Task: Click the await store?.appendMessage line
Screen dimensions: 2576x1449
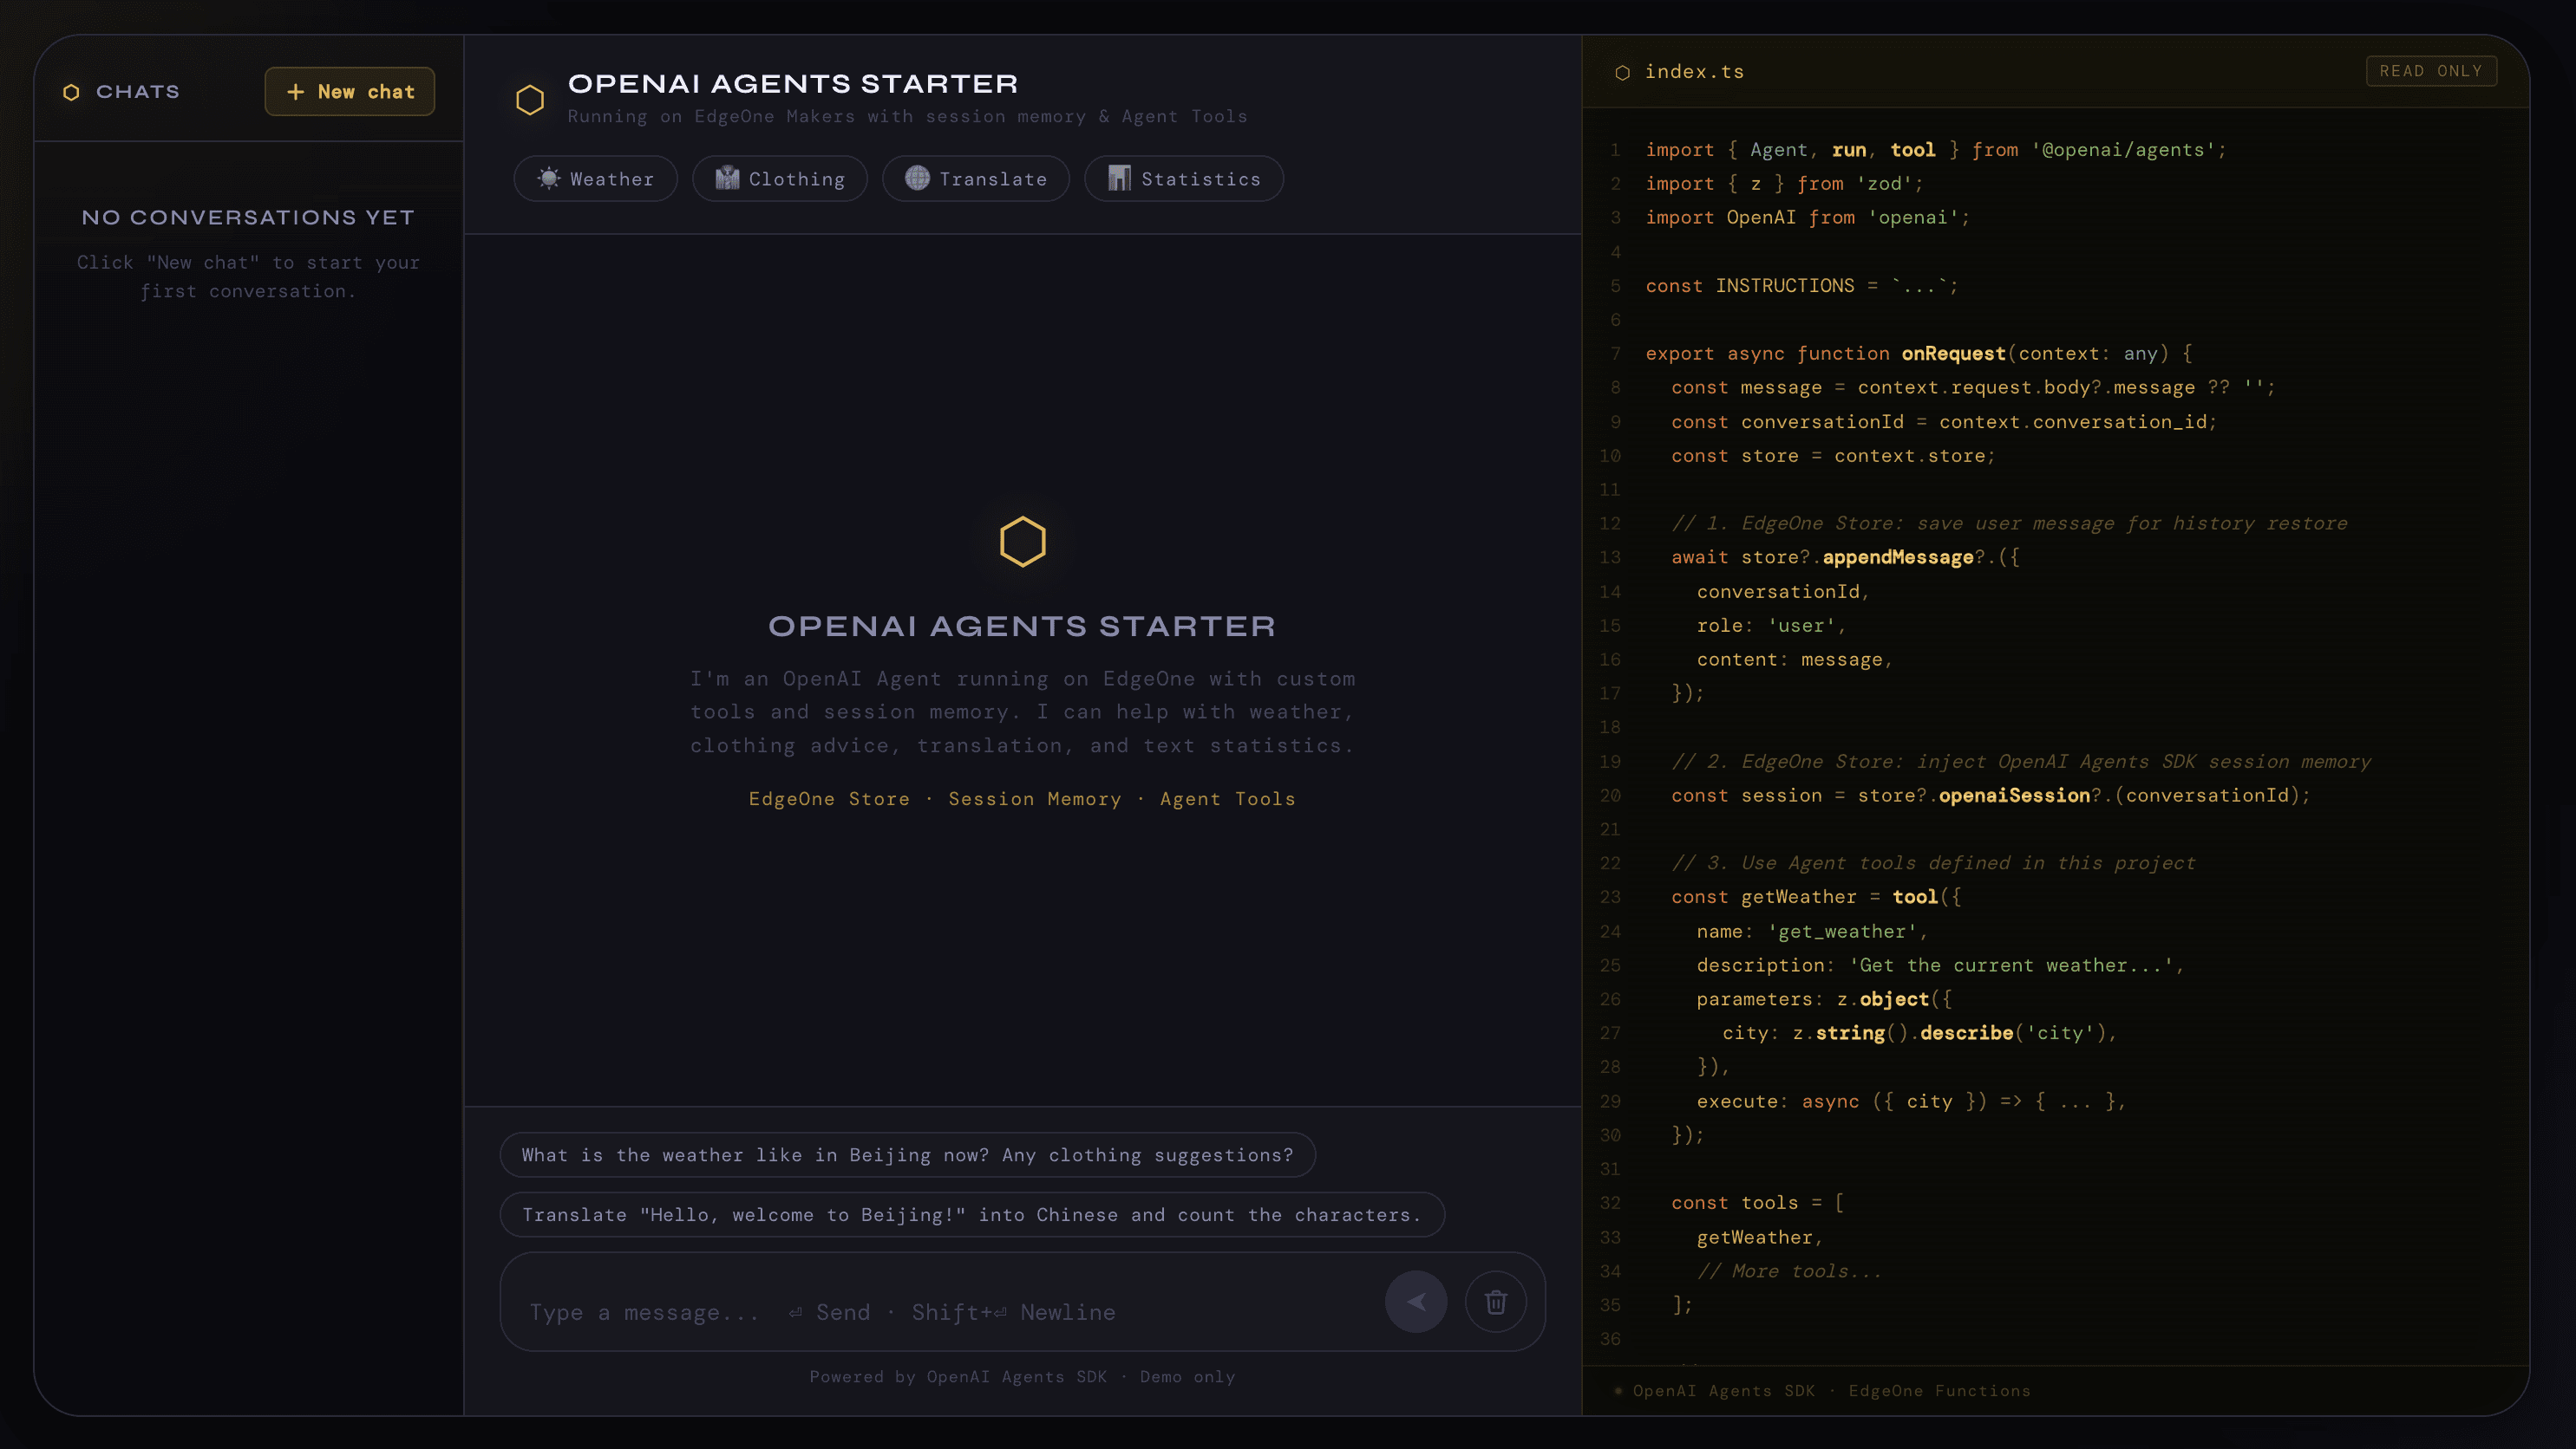Action: 1845,557
